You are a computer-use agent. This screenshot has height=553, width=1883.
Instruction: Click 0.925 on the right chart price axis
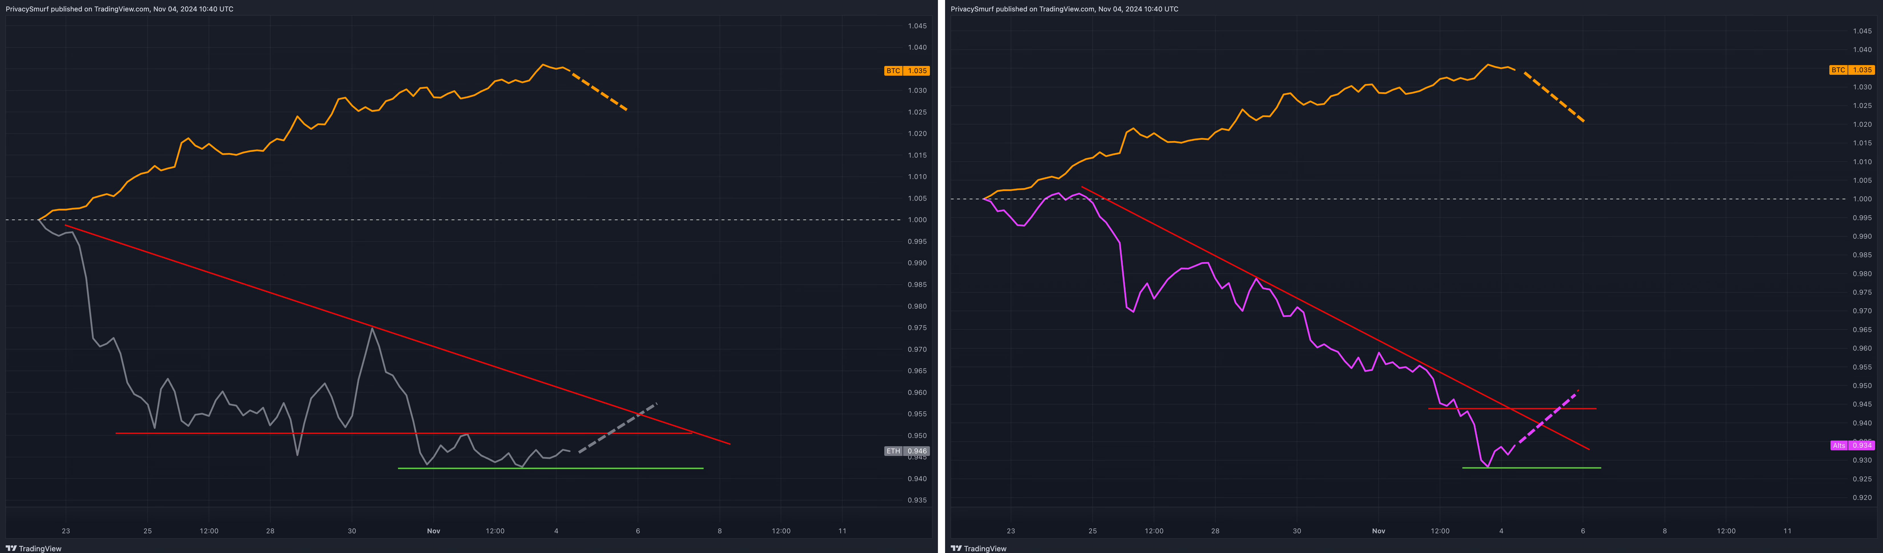(x=1862, y=479)
